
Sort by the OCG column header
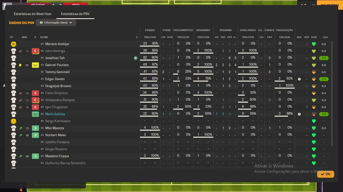(x=170, y=37)
